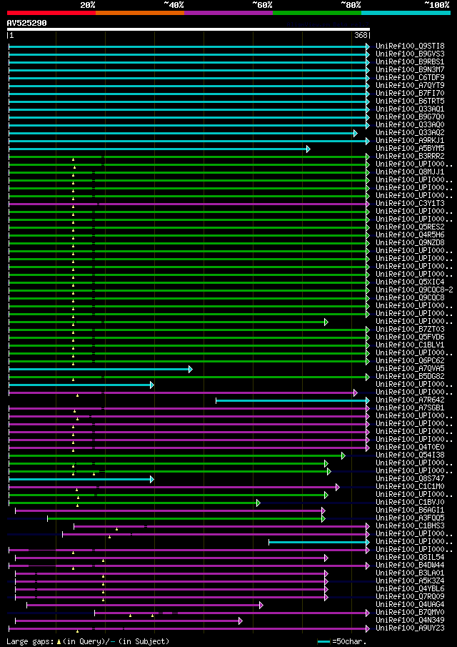Click the arrowhead ending the Q54I38 alignment
This screenshot has height=647, width=457.
pyautogui.click(x=343, y=455)
